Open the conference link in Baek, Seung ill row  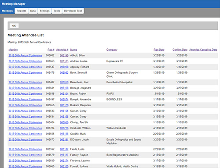pyautogui.click(x=25, y=73)
